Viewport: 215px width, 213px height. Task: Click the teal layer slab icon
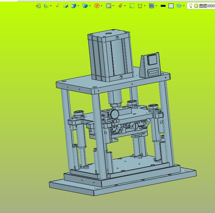pyautogui.click(x=179, y=6)
